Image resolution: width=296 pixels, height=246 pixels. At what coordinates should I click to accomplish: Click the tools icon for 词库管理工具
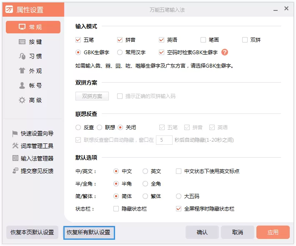tap(15, 146)
